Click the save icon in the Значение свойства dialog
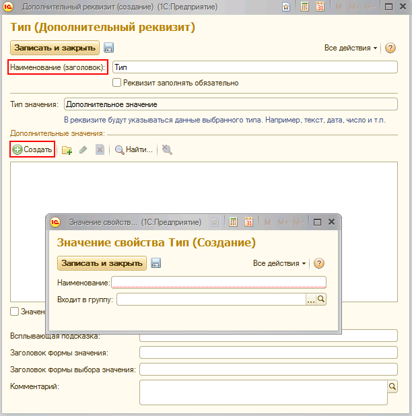Screen dimensions: 412x416 (x=156, y=263)
